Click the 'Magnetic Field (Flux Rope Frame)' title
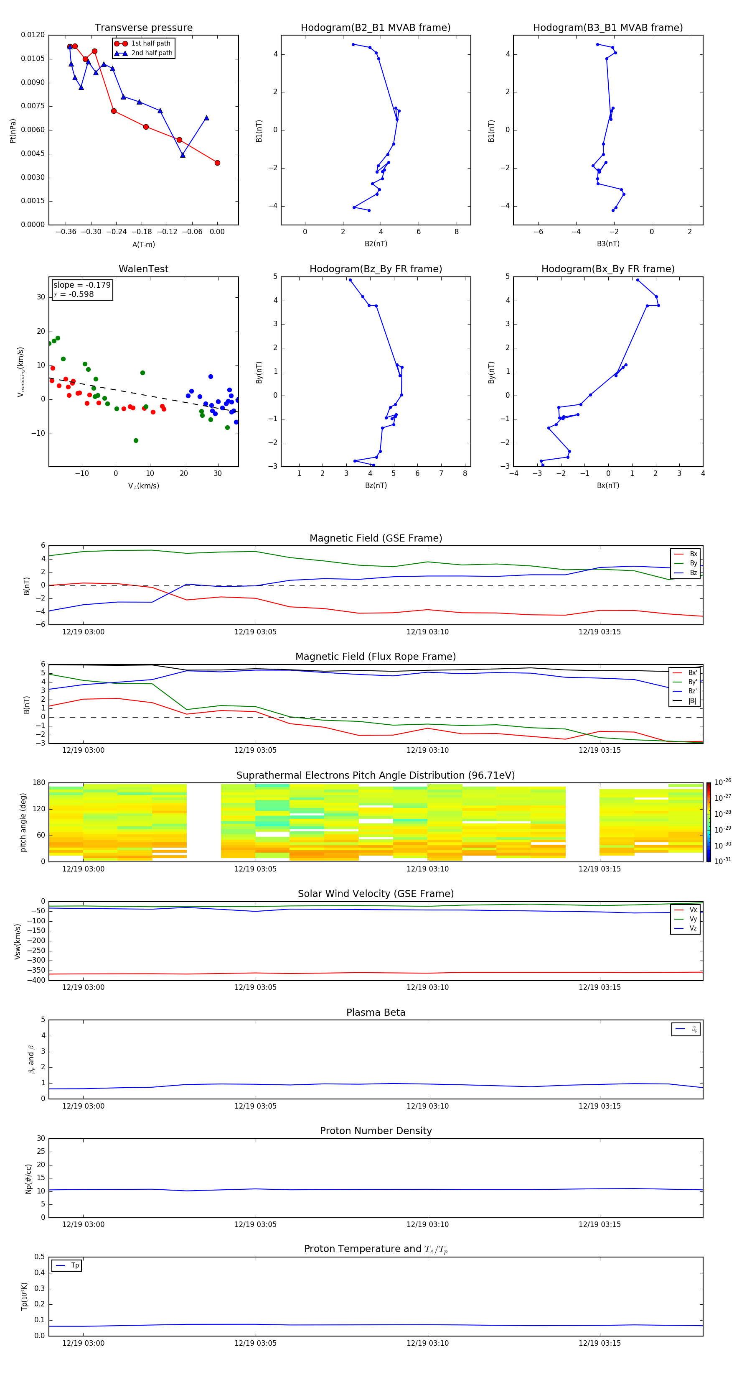The width and height of the screenshot is (752, 1380). tap(376, 657)
